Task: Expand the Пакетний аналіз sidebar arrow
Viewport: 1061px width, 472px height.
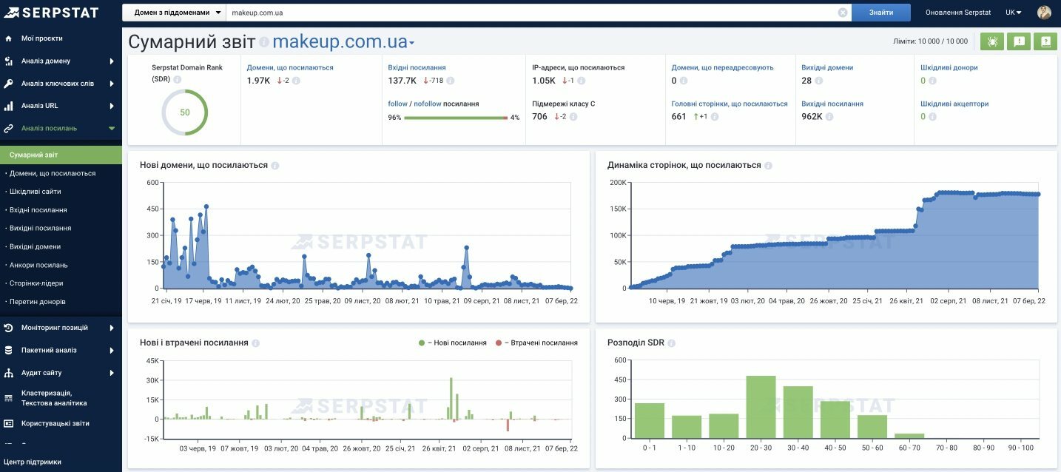Action: (x=112, y=350)
